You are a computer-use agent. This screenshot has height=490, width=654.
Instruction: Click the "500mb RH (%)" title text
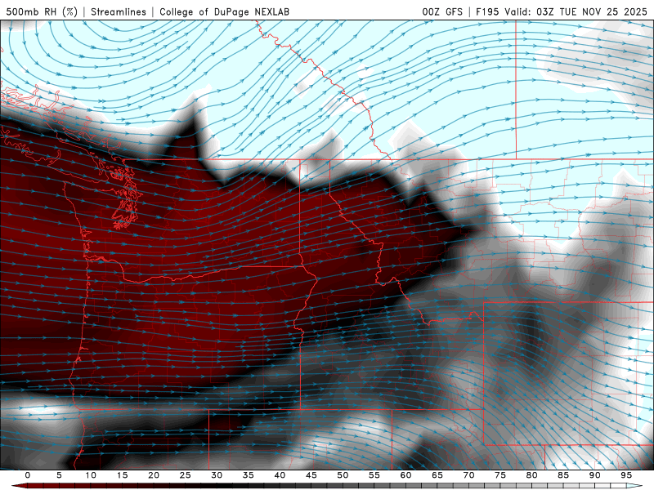click(42, 11)
